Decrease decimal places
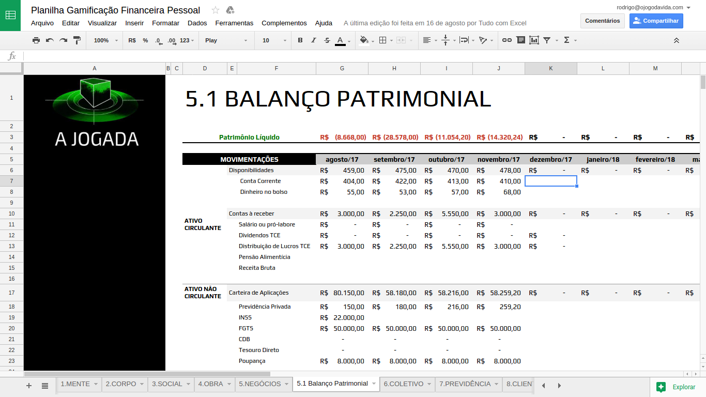The width and height of the screenshot is (706, 397). (x=158, y=40)
